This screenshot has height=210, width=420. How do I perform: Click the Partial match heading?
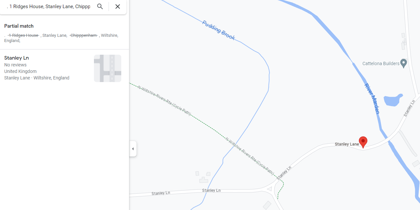pyautogui.click(x=19, y=26)
